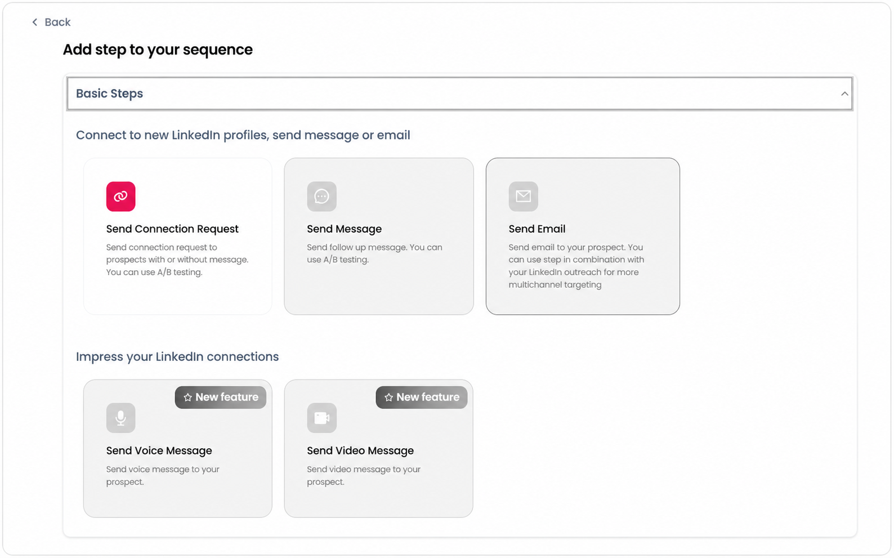Image resolution: width=894 pixels, height=558 pixels.
Task: Click the 'Impress your LinkedIn connections' heading
Action: tap(177, 356)
